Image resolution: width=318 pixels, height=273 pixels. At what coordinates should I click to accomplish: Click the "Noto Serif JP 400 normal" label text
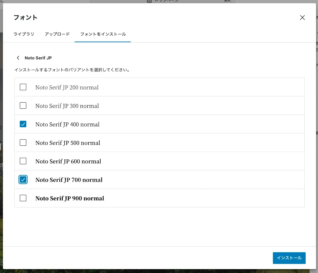tap(67, 124)
